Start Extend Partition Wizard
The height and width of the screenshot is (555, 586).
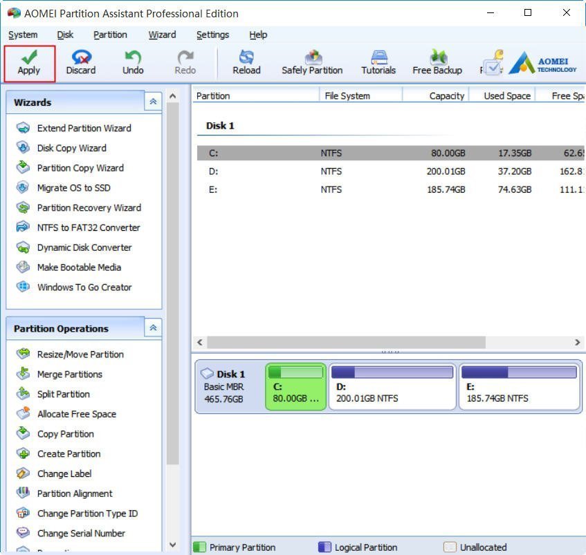coord(74,128)
